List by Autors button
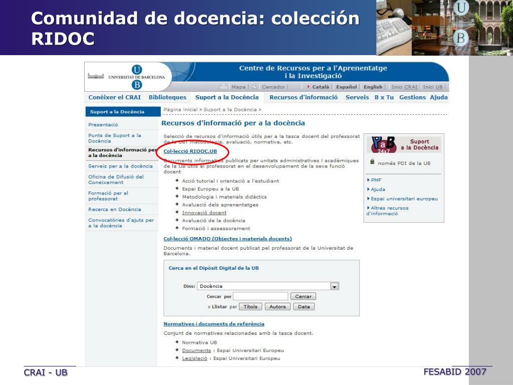 pos(278,307)
